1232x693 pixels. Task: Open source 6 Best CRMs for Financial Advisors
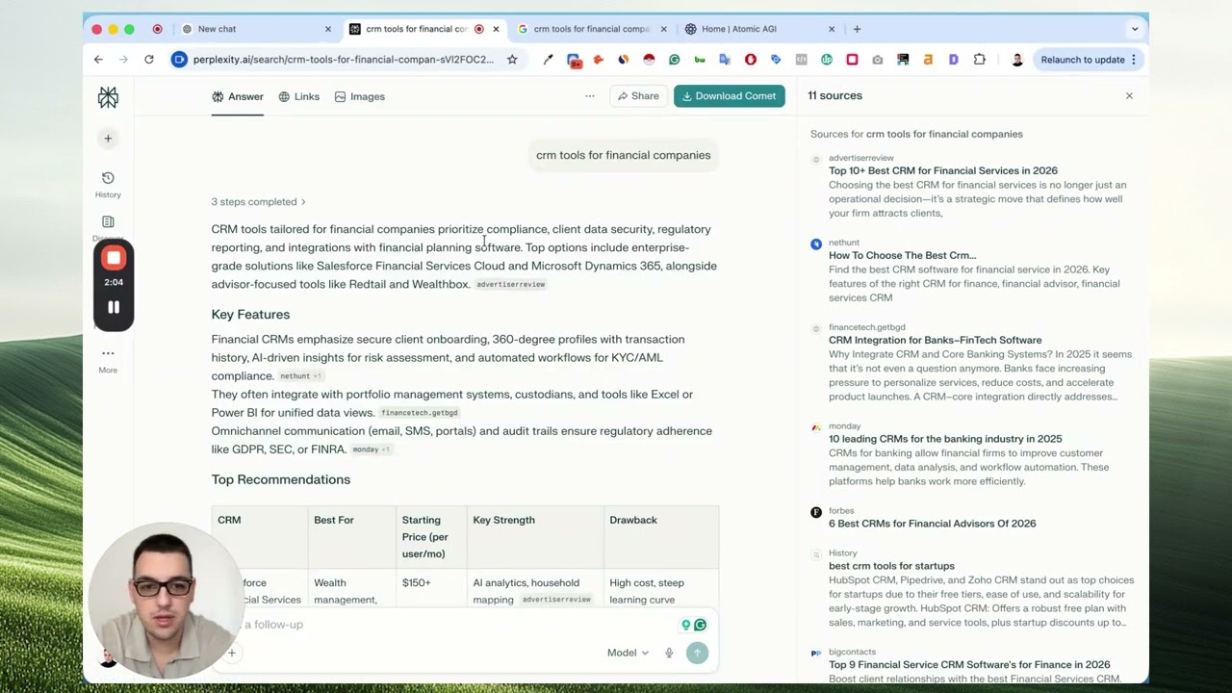click(x=932, y=524)
